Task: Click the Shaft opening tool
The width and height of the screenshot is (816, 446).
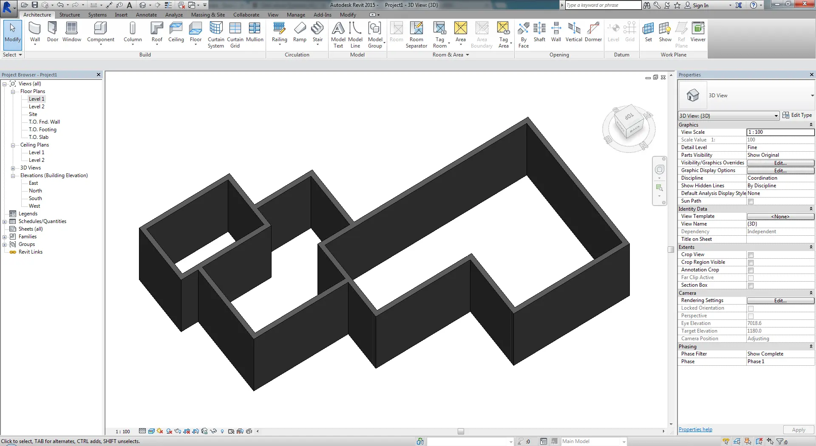Action: (539, 32)
